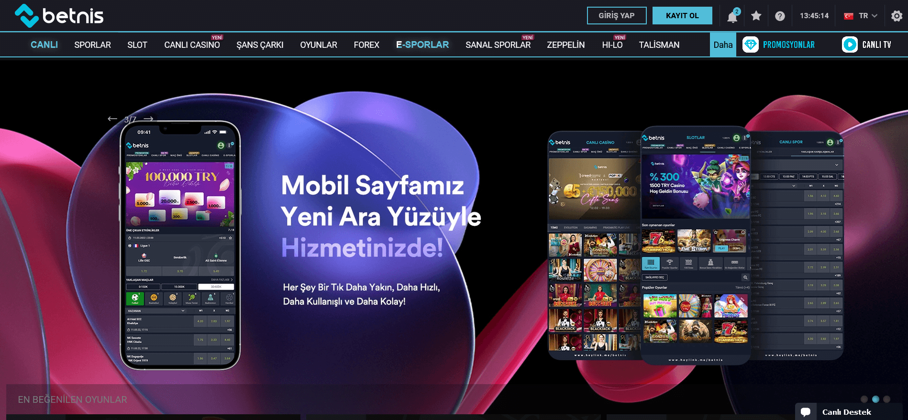This screenshot has height=420, width=908.
Task: Open Canlı Destek chat bubble
Action: [x=806, y=412]
